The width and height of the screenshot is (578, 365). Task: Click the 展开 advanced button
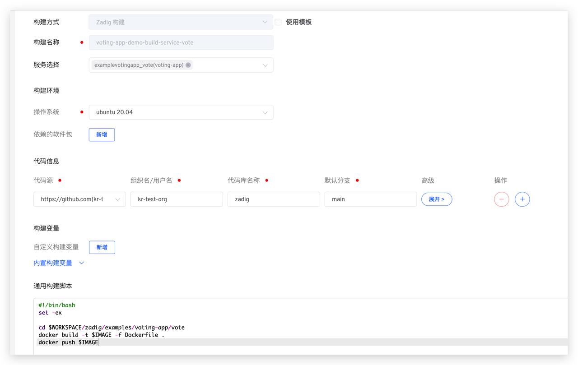pos(437,199)
